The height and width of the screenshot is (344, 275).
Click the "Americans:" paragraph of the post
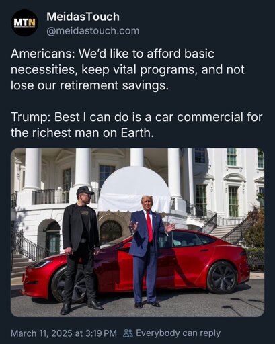pos(128,70)
